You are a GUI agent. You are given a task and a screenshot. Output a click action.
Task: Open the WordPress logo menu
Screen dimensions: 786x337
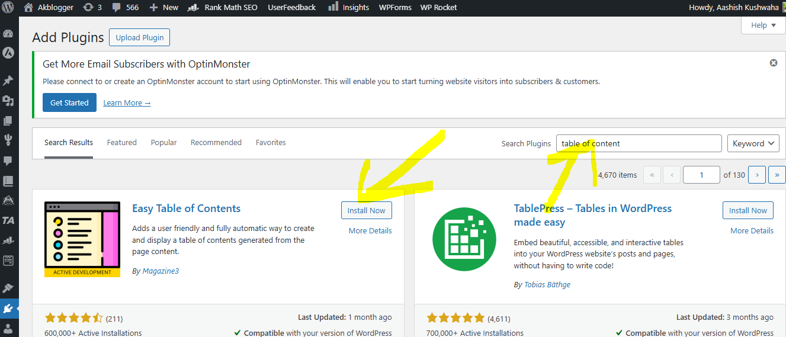click(8, 7)
